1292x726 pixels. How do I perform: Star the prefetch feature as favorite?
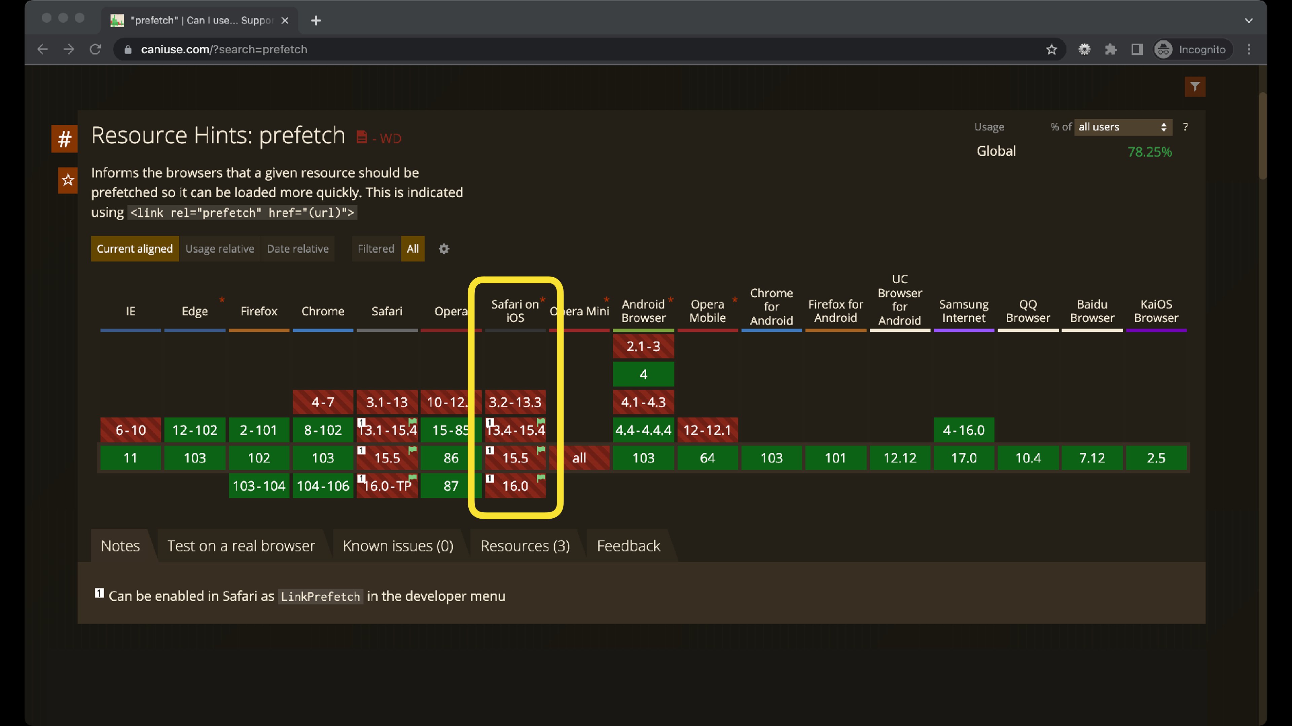tap(68, 180)
